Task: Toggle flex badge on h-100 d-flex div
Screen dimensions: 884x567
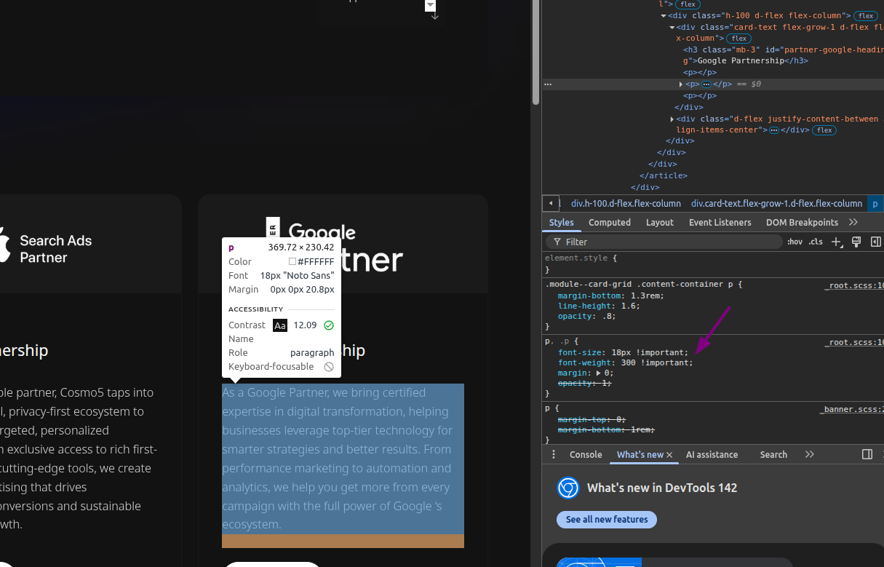Action: point(865,16)
